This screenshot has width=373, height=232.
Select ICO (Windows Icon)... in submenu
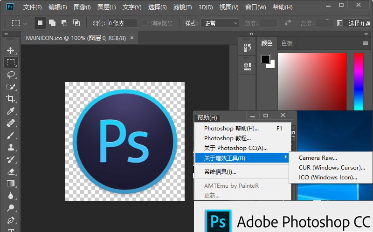click(x=331, y=177)
